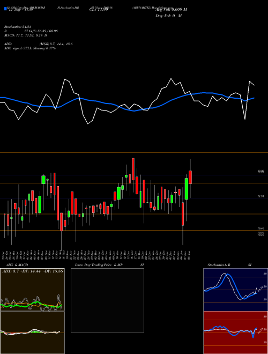268x354 pixels.
Task: Click the '(MGR) 3.7, 14.4, 15.6' ADX values
Action: (56, 44)
